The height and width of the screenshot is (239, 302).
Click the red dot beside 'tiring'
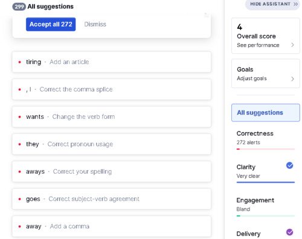[x=19, y=62]
